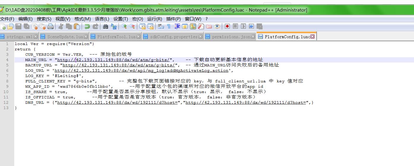Close the PlatformConfig.luac tab

pos(312,37)
